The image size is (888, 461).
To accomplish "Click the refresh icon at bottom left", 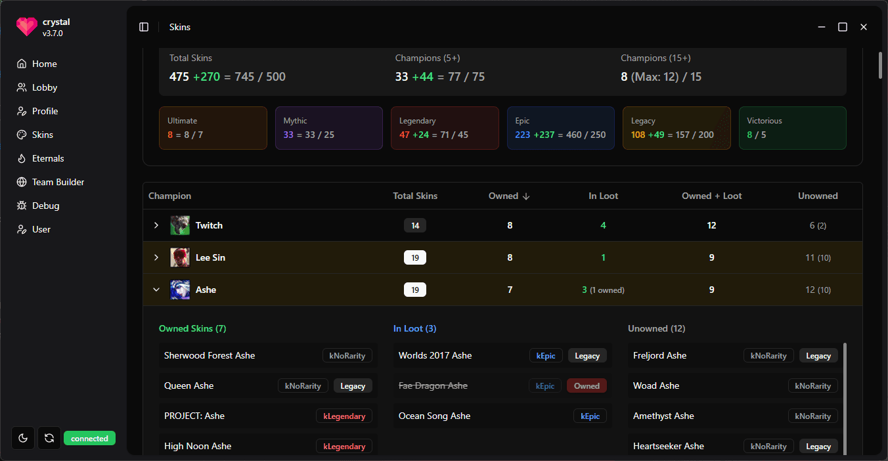I will pos(49,437).
